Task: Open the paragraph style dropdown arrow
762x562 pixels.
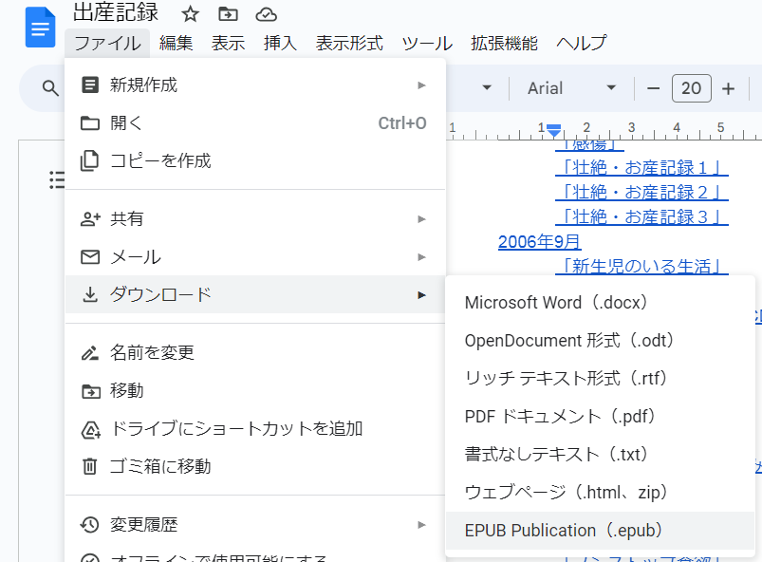Action: click(487, 88)
